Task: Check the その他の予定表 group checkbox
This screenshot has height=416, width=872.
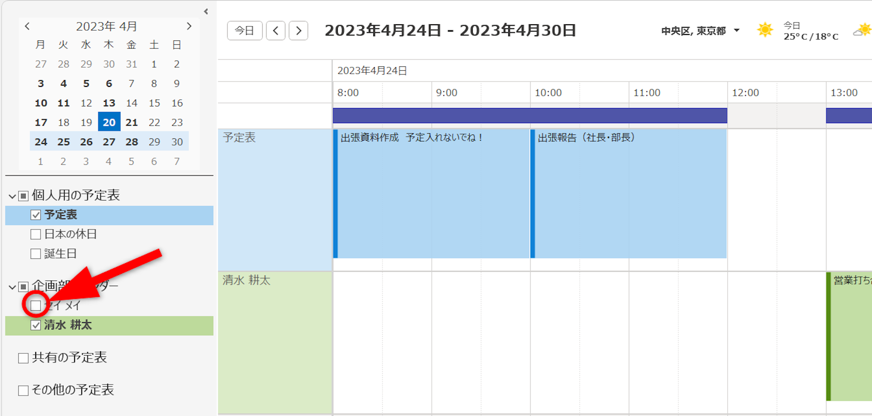Action: [x=23, y=390]
